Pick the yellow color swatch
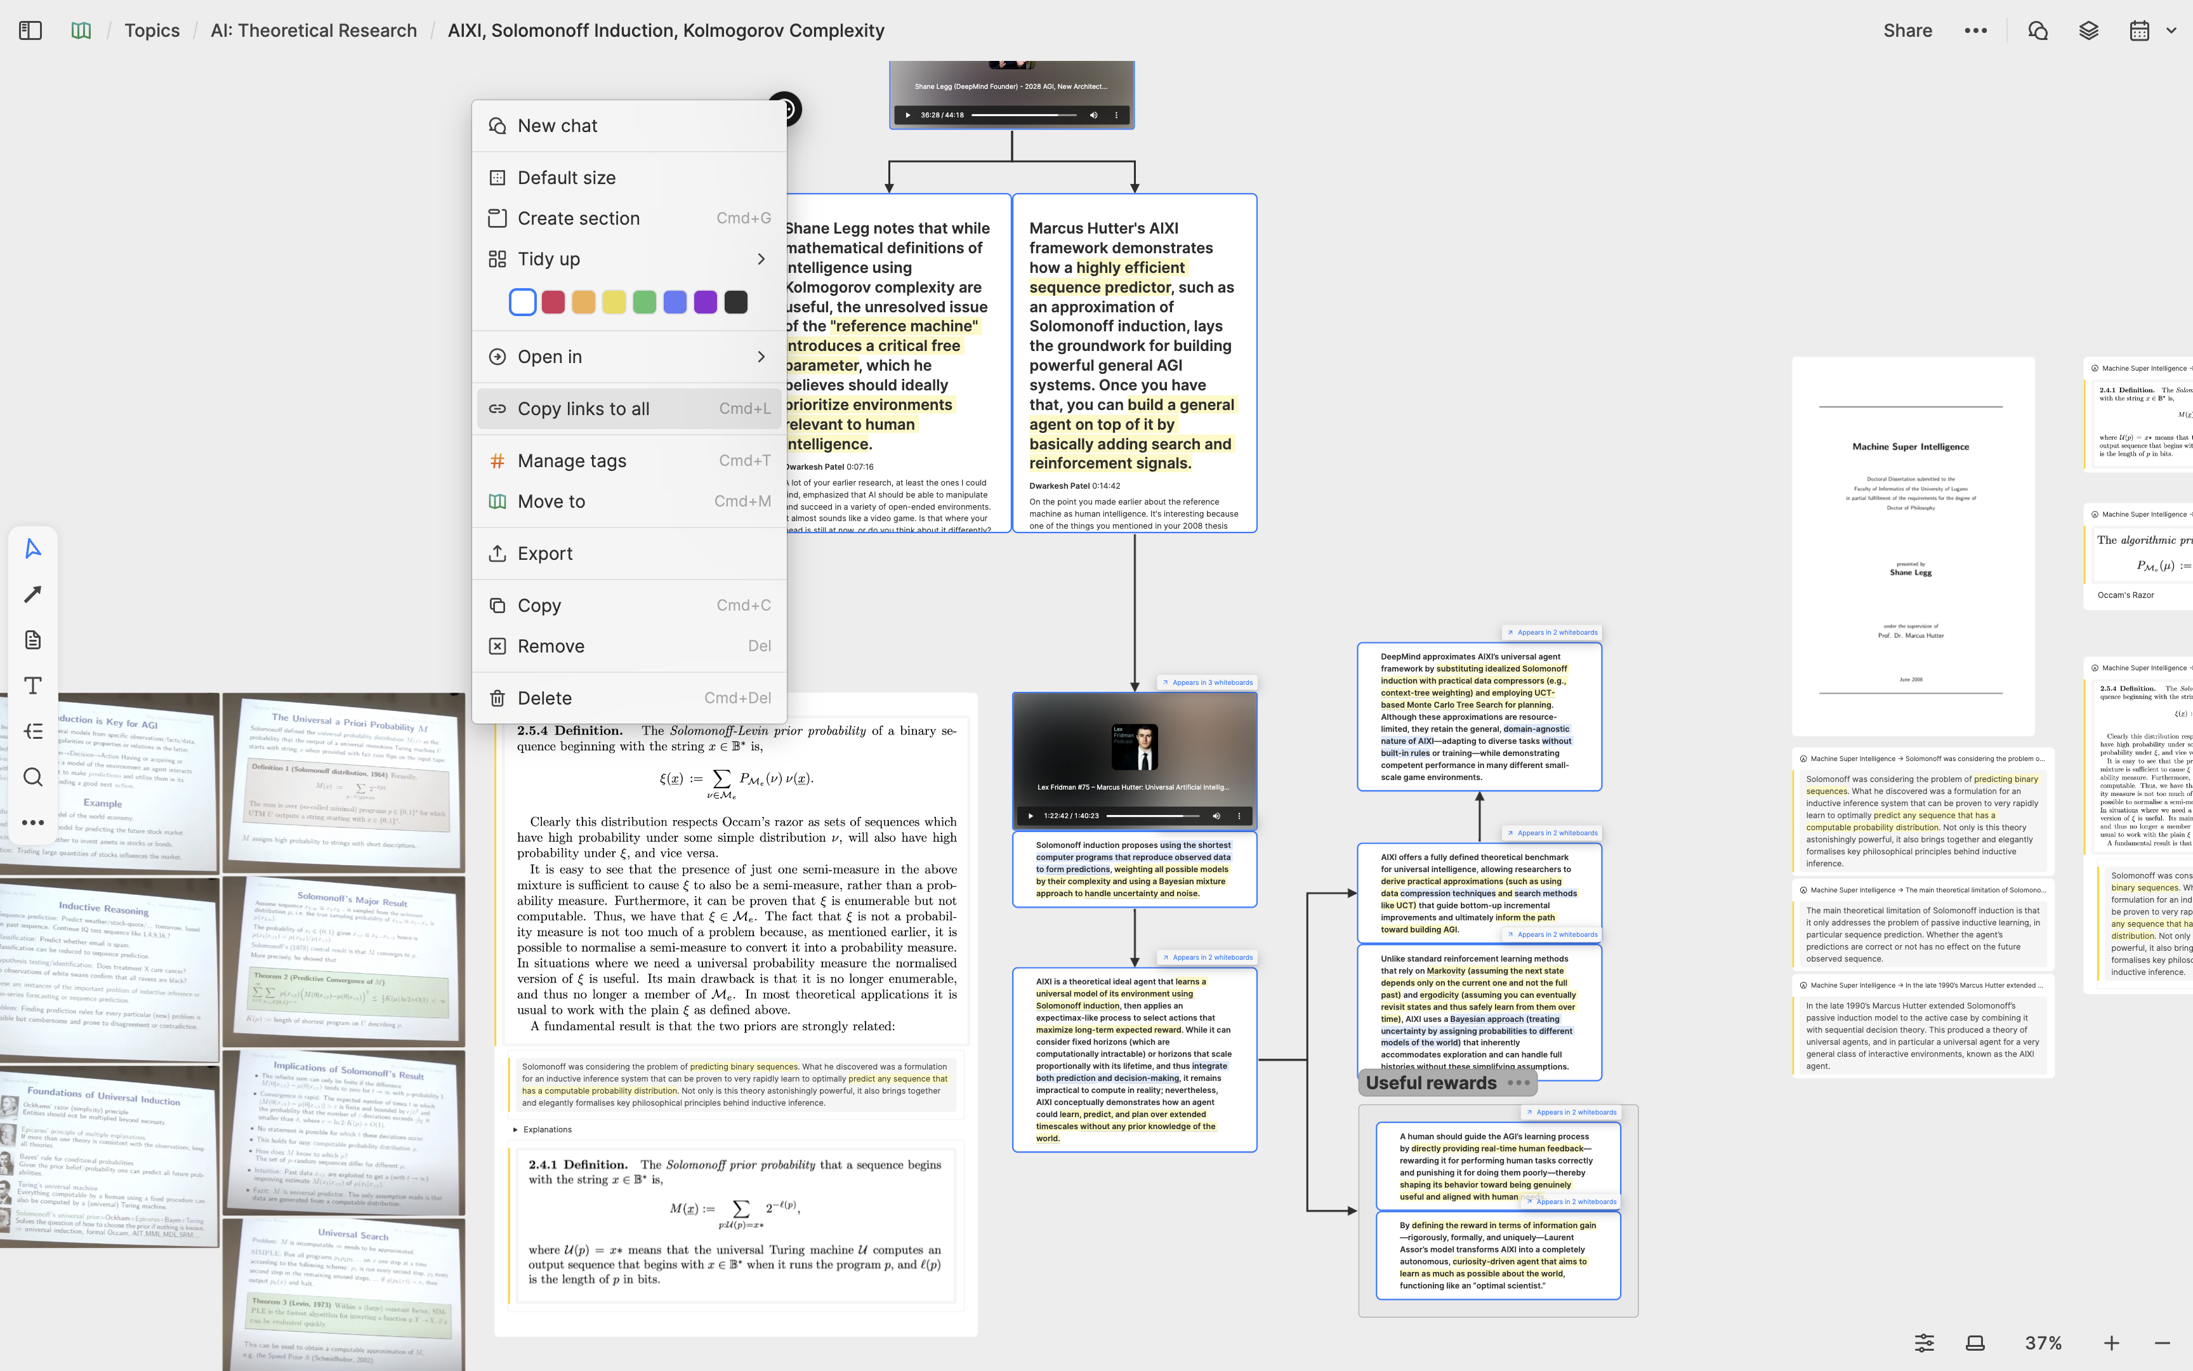2193x1371 pixels. point(614,302)
